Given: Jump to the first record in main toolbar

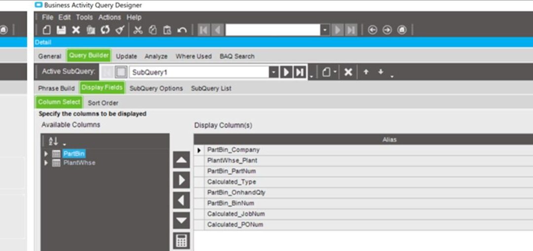Looking at the screenshot, I should tap(204, 30).
